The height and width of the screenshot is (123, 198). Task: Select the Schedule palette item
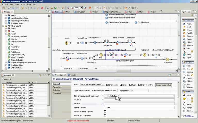[188, 45]
